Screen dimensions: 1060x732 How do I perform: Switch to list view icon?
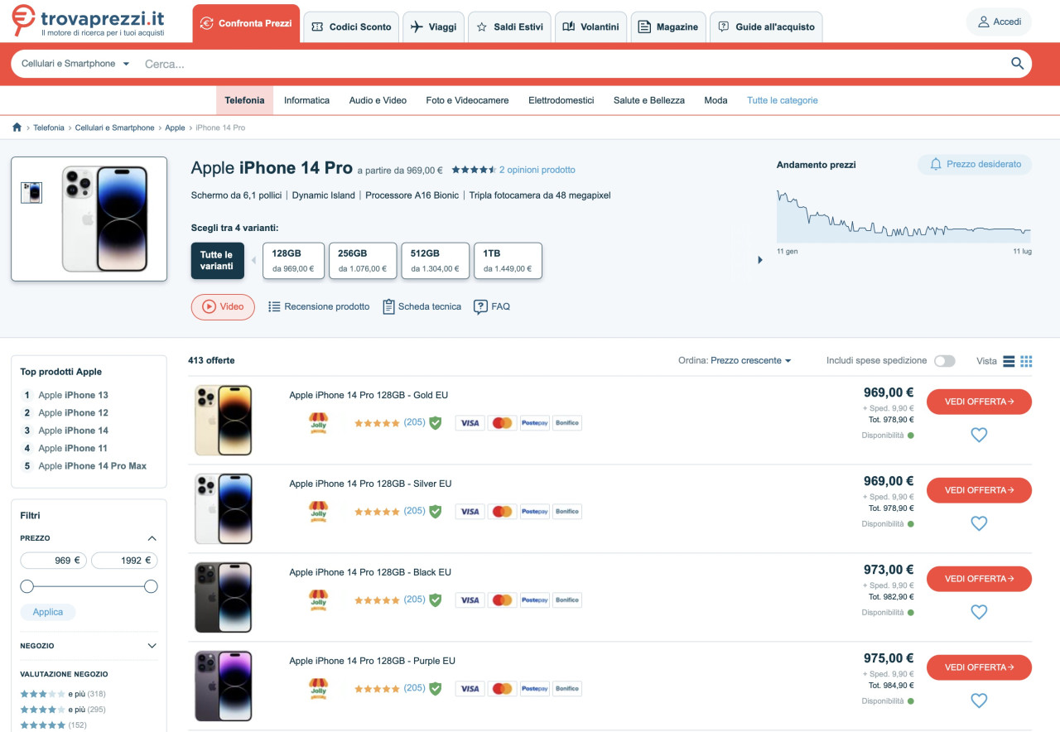pyautogui.click(x=1009, y=361)
